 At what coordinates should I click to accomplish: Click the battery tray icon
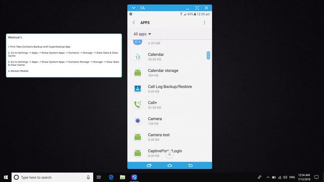(274, 177)
